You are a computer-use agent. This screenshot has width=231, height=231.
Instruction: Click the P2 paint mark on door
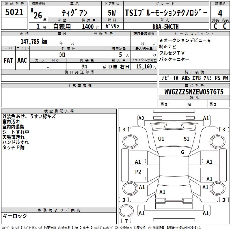[138, 172]
